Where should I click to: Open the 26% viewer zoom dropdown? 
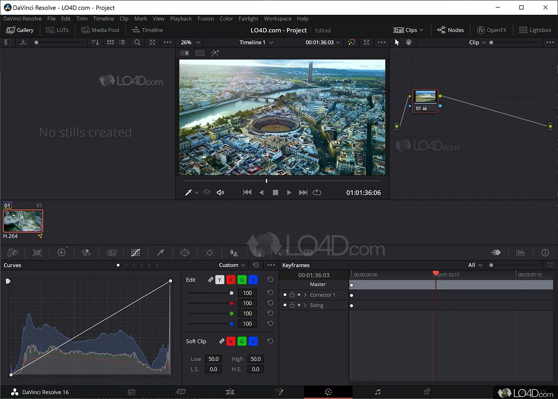(191, 42)
